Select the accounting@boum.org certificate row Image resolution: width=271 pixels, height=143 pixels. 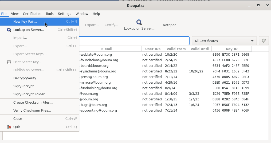pyautogui.click(x=160, y=111)
